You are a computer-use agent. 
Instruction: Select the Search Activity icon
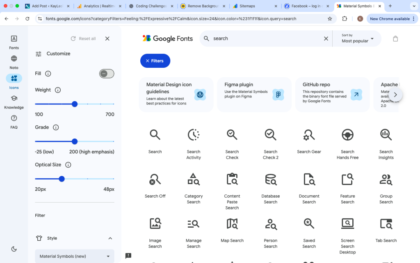pos(193,135)
